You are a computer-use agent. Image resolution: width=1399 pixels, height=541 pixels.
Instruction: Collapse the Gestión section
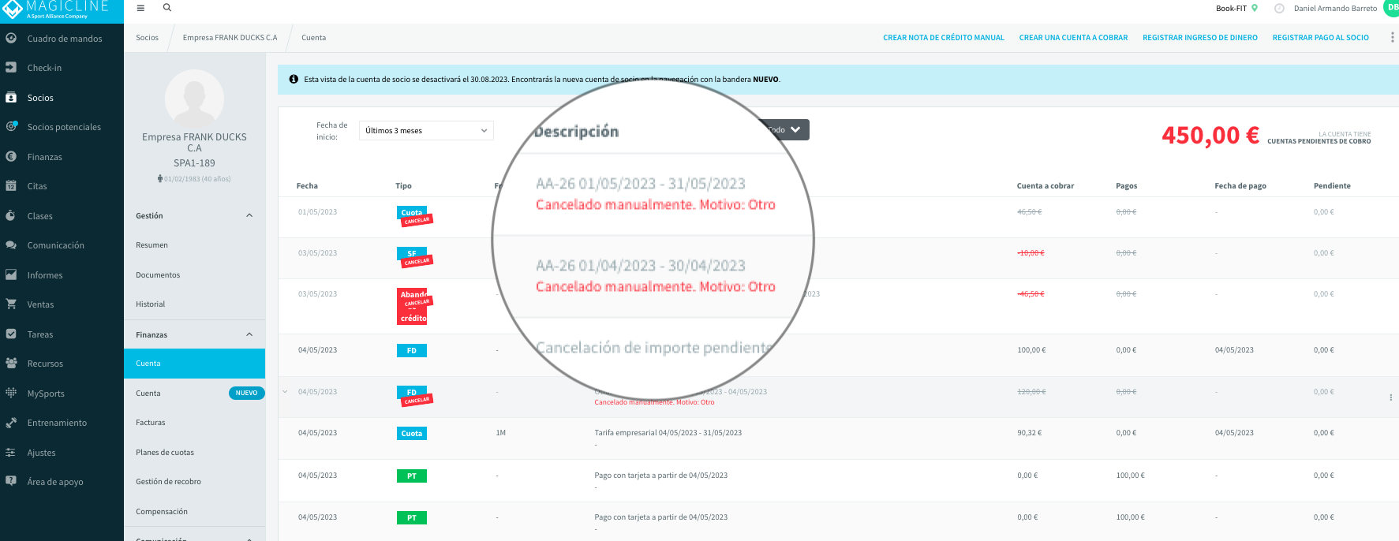point(249,215)
